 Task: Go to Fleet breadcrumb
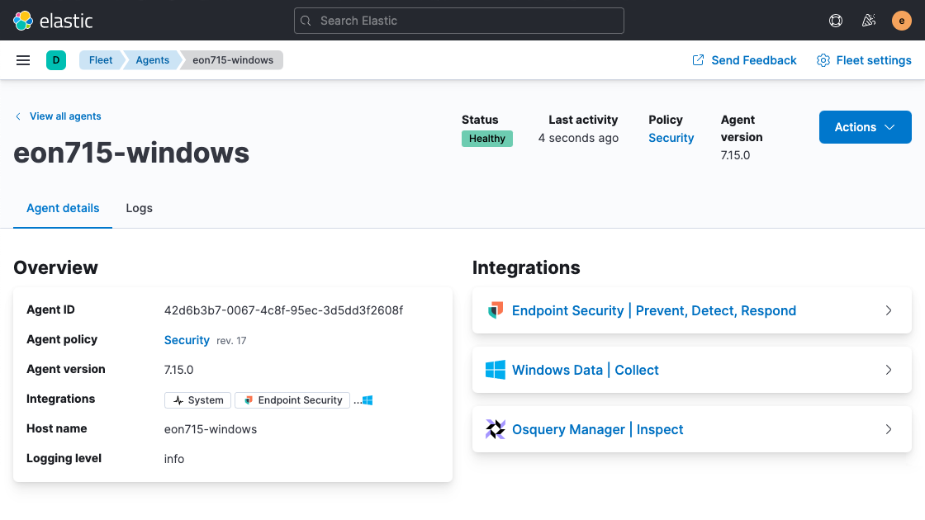pos(101,60)
